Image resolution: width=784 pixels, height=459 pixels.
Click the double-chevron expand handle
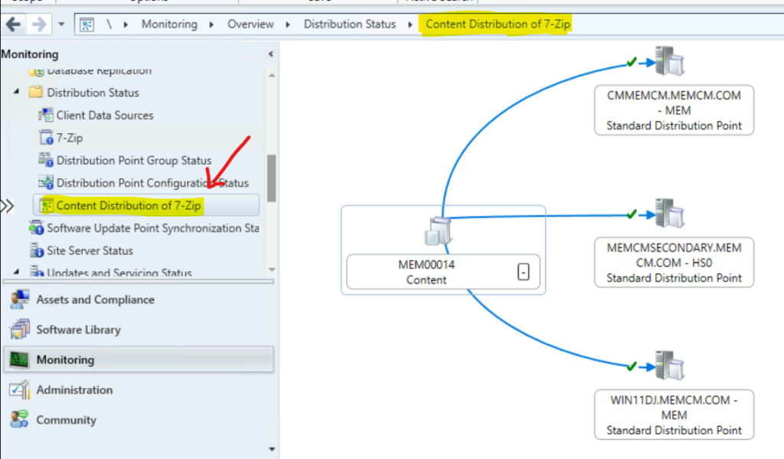7,206
